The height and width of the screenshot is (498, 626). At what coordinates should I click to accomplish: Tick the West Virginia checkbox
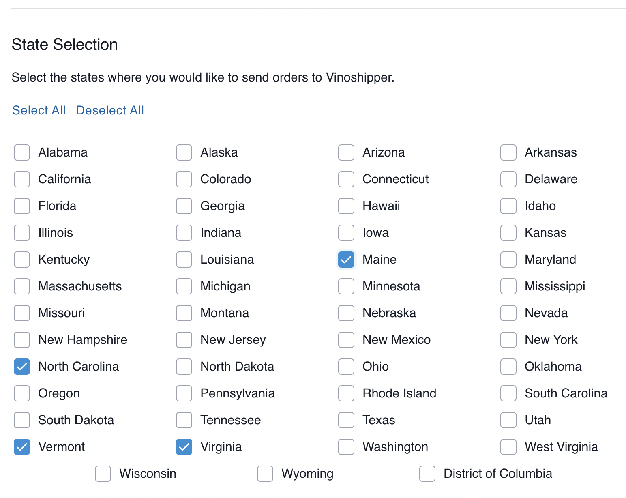[x=508, y=447]
